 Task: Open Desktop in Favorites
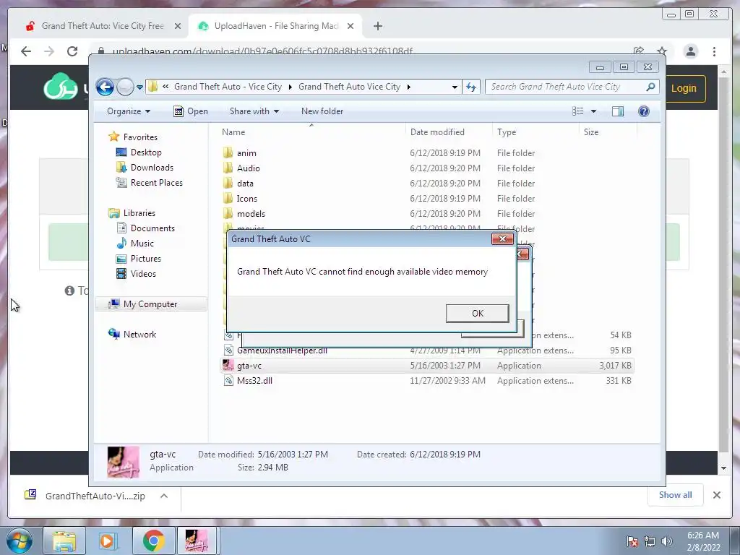point(146,152)
